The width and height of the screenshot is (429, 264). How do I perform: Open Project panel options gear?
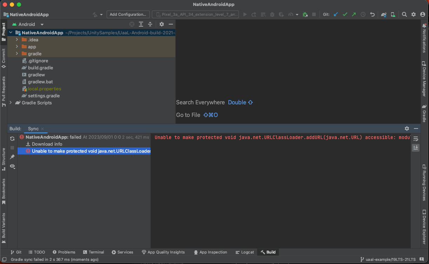point(162,24)
